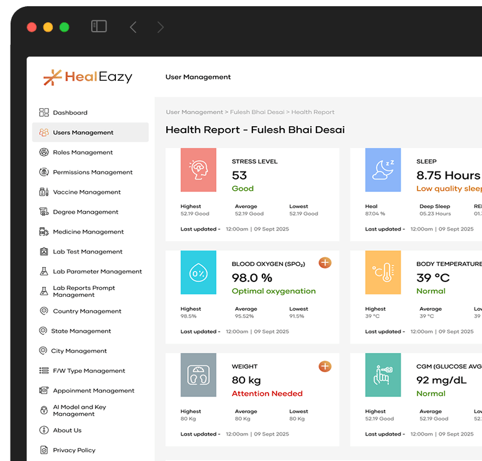This screenshot has width=482, height=461.
Task: Open Vaccine Management in the sidebar
Action: 86,192
